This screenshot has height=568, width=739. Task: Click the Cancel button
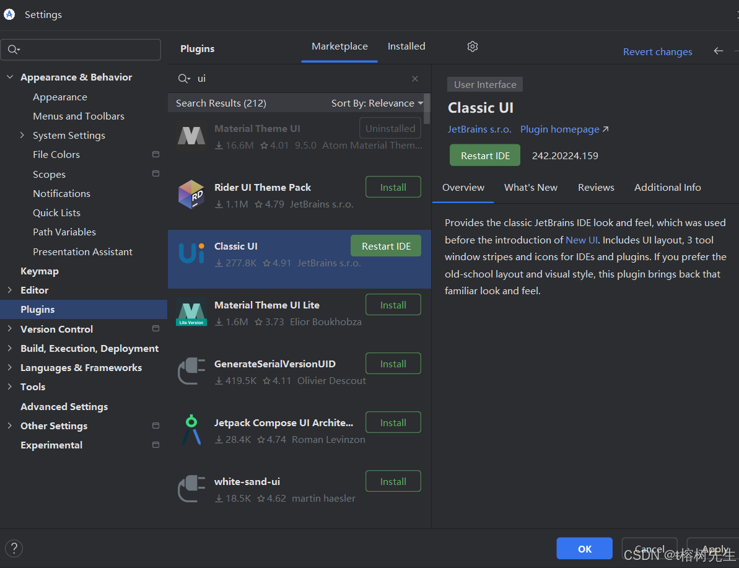click(x=649, y=549)
